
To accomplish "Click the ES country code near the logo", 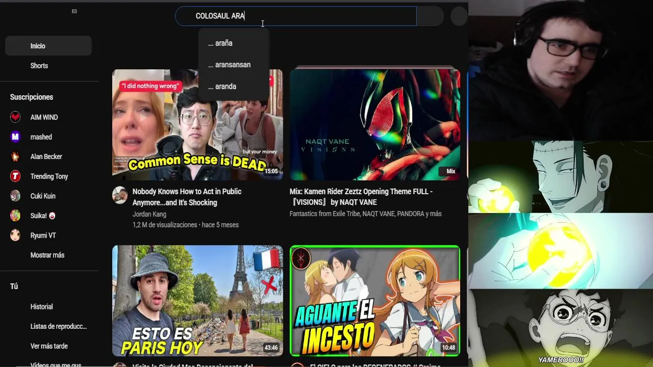I will (x=74, y=11).
